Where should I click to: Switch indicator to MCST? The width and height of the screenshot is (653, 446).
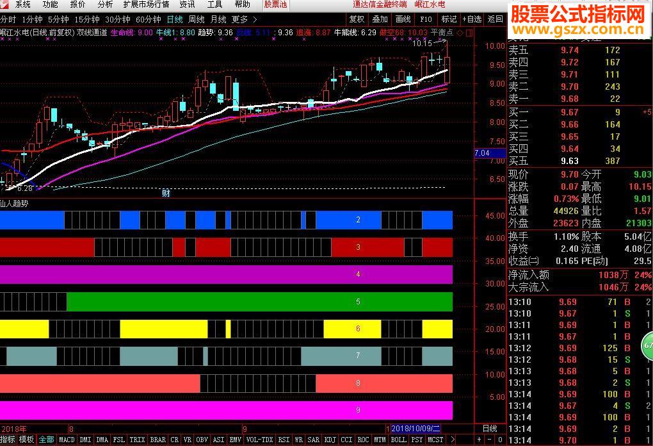pos(435,440)
